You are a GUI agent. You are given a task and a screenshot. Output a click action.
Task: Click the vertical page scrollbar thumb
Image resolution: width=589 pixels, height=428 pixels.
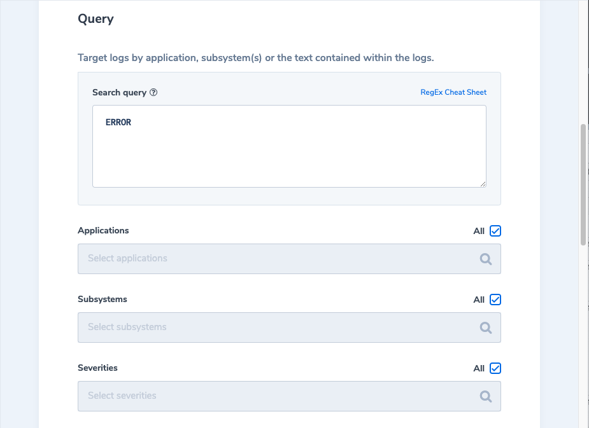583,184
